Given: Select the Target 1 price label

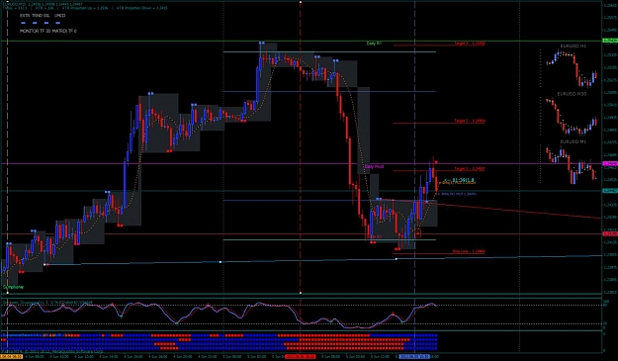Looking at the screenshot, I should click(x=470, y=169).
